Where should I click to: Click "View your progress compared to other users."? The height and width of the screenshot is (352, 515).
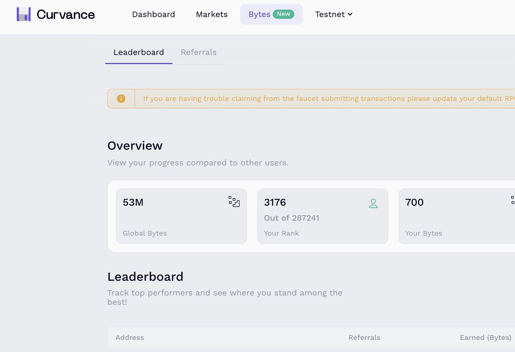pos(198,163)
